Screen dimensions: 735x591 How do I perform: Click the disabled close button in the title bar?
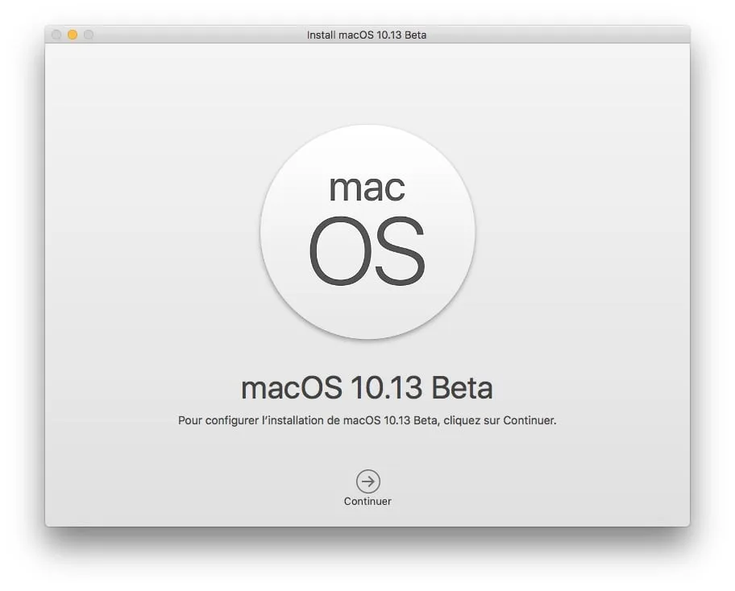point(56,35)
